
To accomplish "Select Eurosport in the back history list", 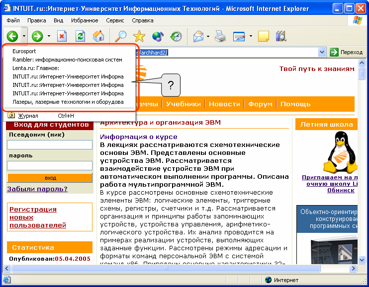I will [x=70, y=51].
